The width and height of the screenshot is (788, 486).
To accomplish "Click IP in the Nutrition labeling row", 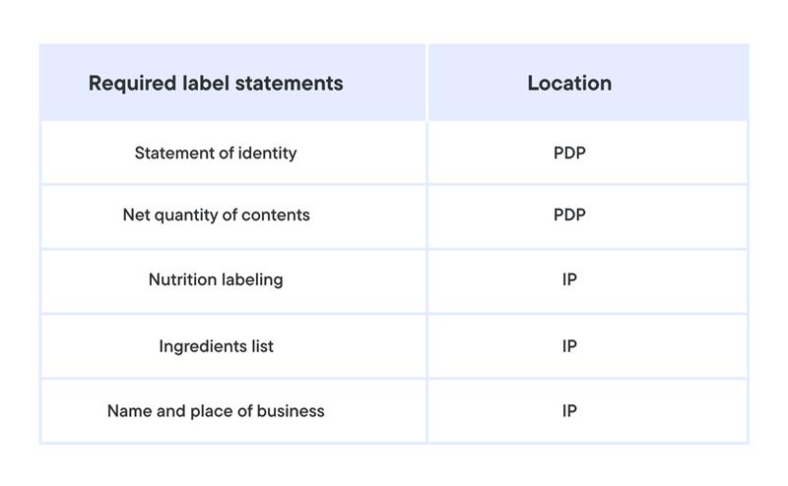I will coord(569,279).
